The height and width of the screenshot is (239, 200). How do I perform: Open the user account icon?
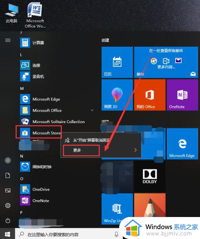[x=8, y=160]
